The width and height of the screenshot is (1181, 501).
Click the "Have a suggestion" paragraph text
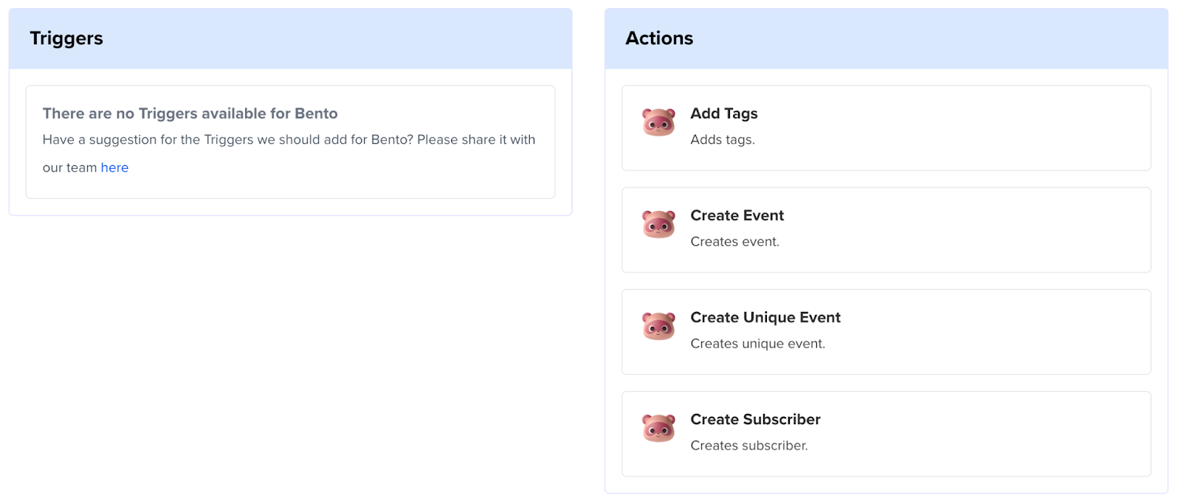pyautogui.click(x=289, y=139)
